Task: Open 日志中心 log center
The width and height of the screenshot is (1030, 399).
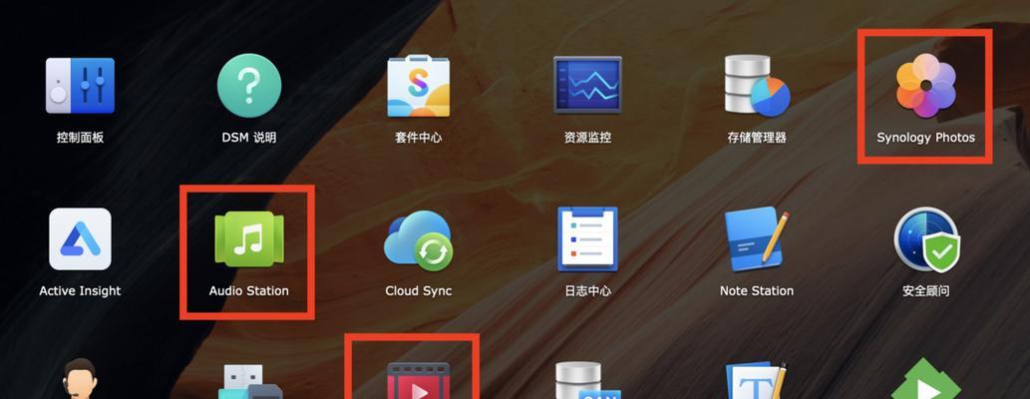Action: (587, 238)
